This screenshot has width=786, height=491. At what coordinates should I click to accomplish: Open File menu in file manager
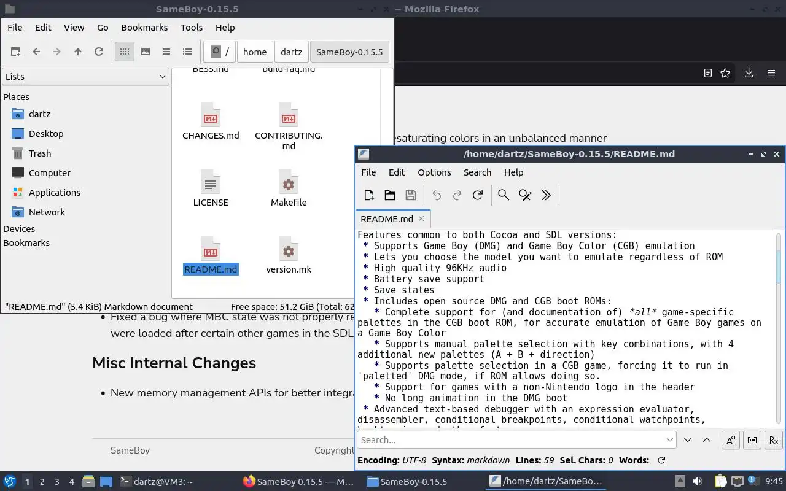click(15, 28)
